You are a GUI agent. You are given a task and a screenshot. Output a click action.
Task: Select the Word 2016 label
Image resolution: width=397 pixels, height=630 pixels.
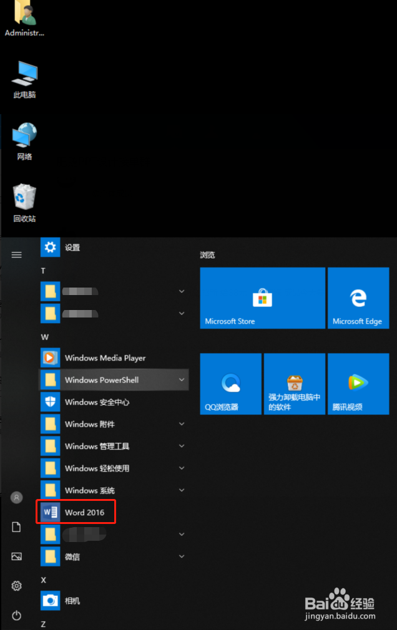point(84,513)
